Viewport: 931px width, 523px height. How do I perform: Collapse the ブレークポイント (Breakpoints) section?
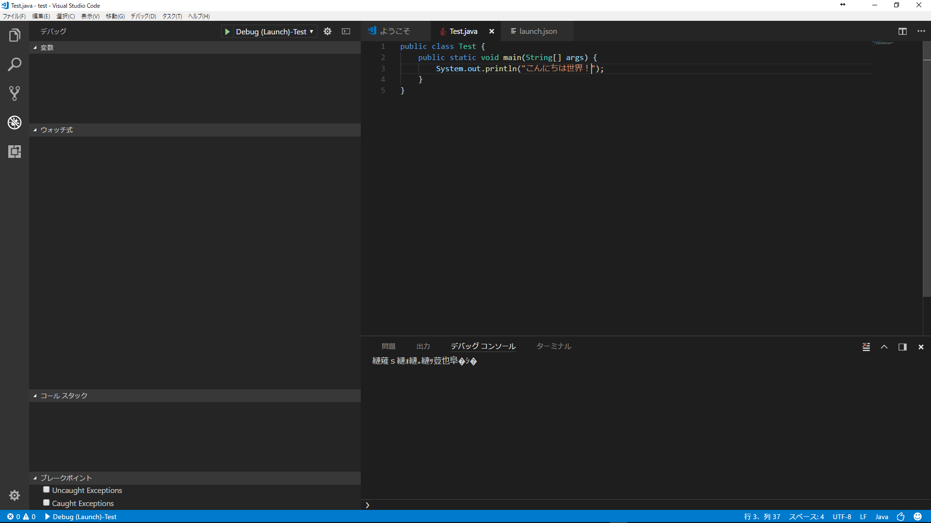194,478
